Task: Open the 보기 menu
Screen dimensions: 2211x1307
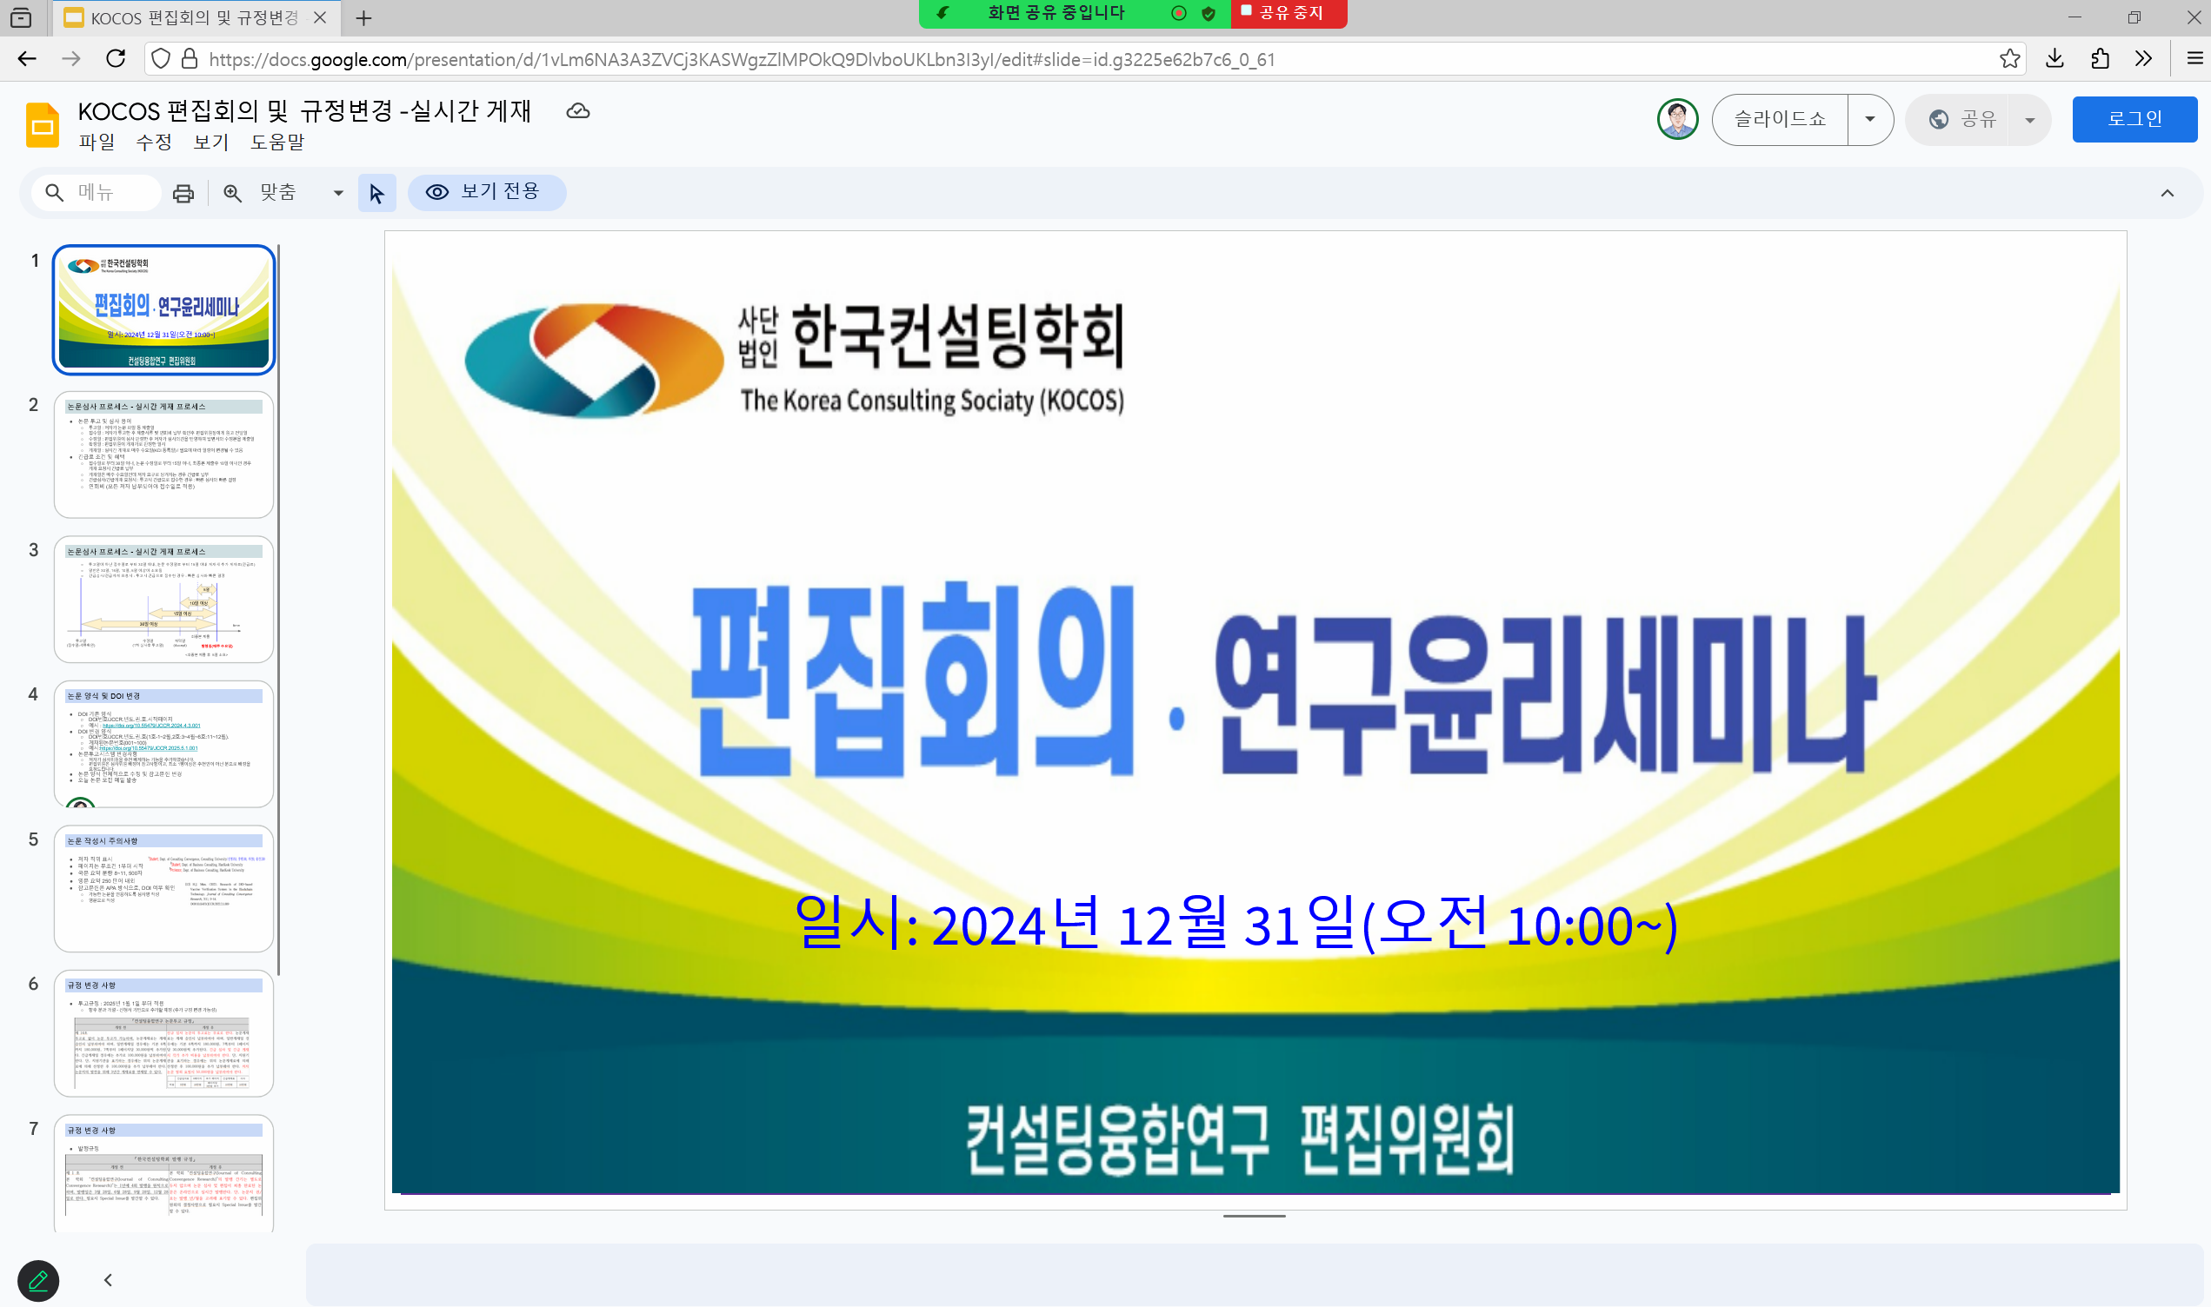Action: click(211, 142)
